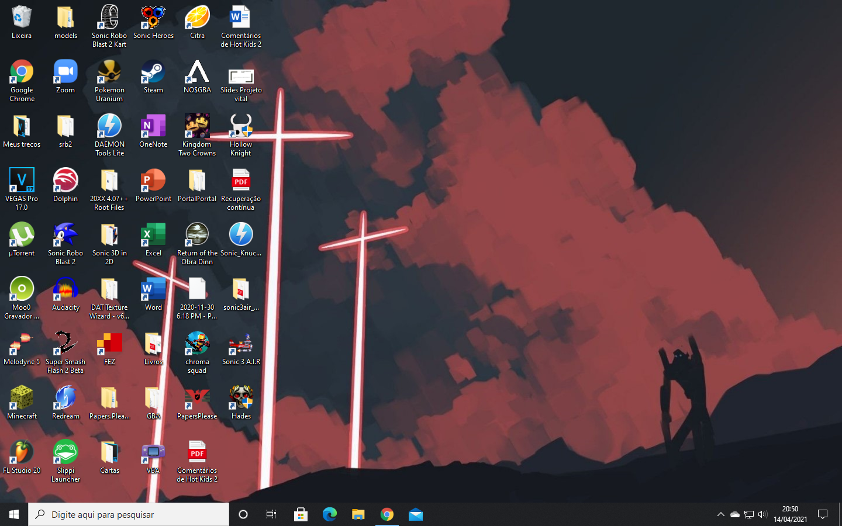Select the NO$GBA emulator icon
Viewport: 842px width, 526px height.
point(197,77)
